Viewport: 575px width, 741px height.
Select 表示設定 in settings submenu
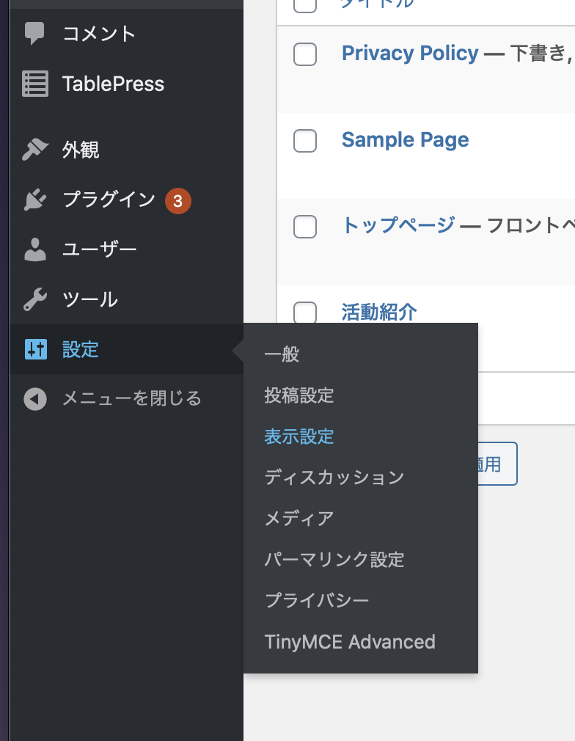(x=299, y=437)
